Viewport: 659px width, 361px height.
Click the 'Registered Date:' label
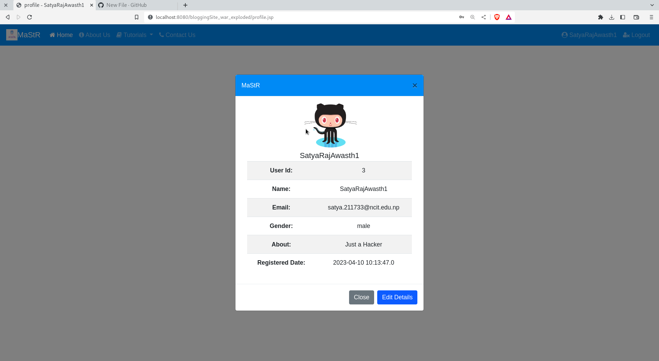[x=281, y=263]
